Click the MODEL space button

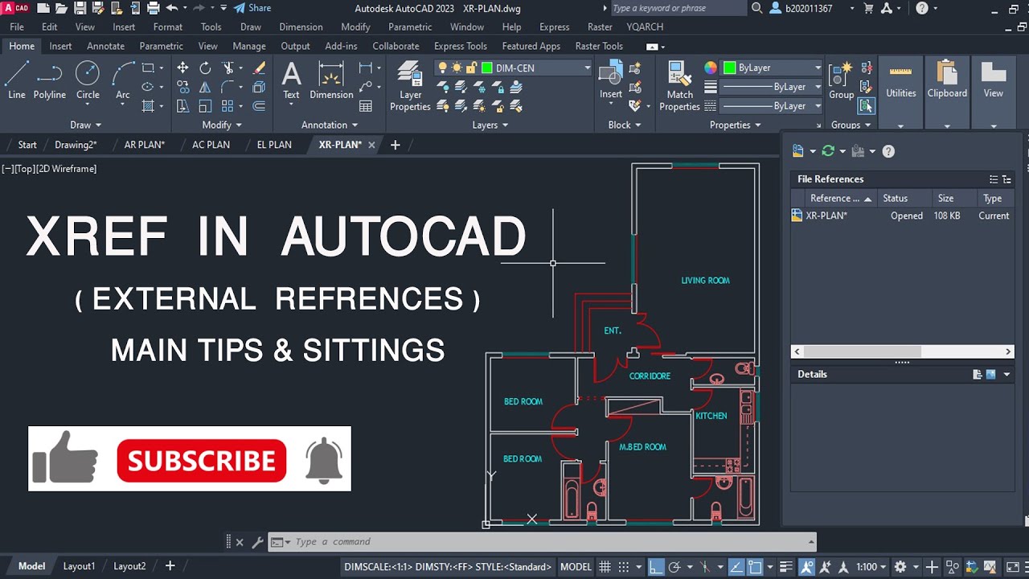[x=576, y=567]
